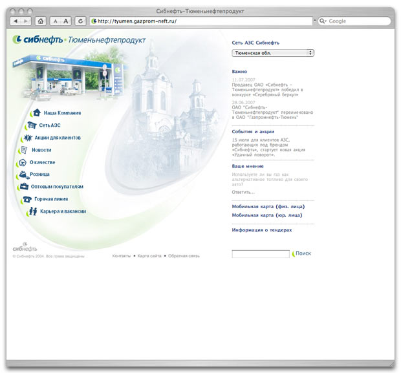Click the Ответить... link
This screenshot has height=373, width=401.
coord(243,192)
